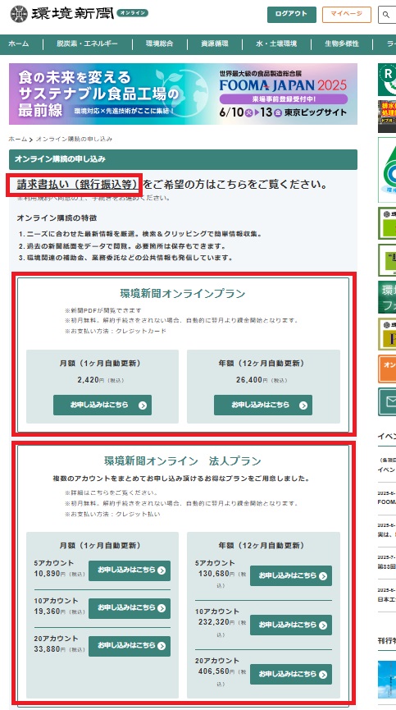Apply for yearly 20アカウント 406,560円 plan
Viewport: 396px width, 710px height.
tap(291, 674)
